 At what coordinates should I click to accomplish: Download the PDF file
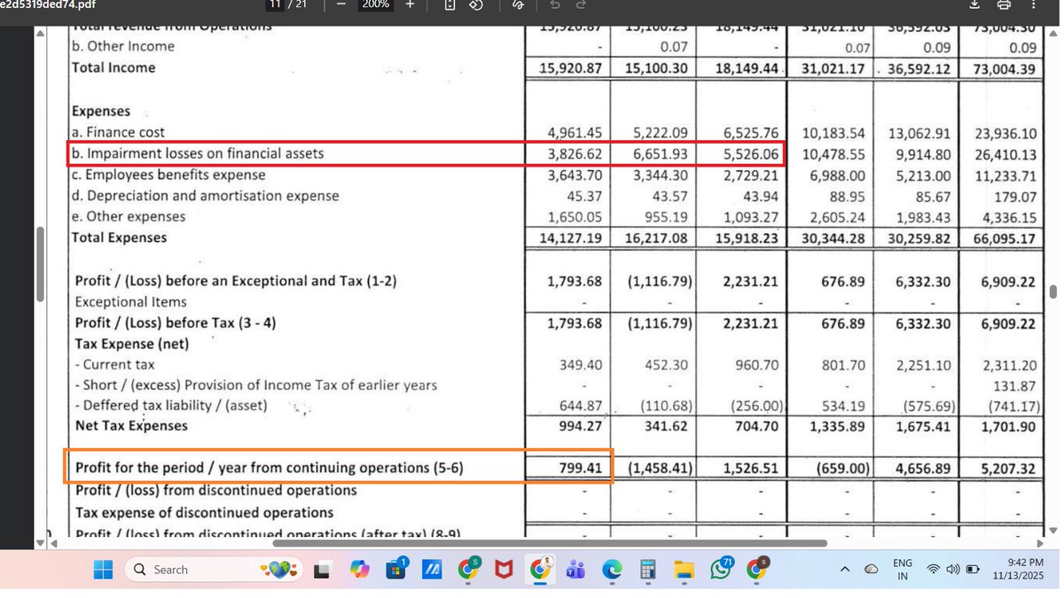click(x=974, y=4)
